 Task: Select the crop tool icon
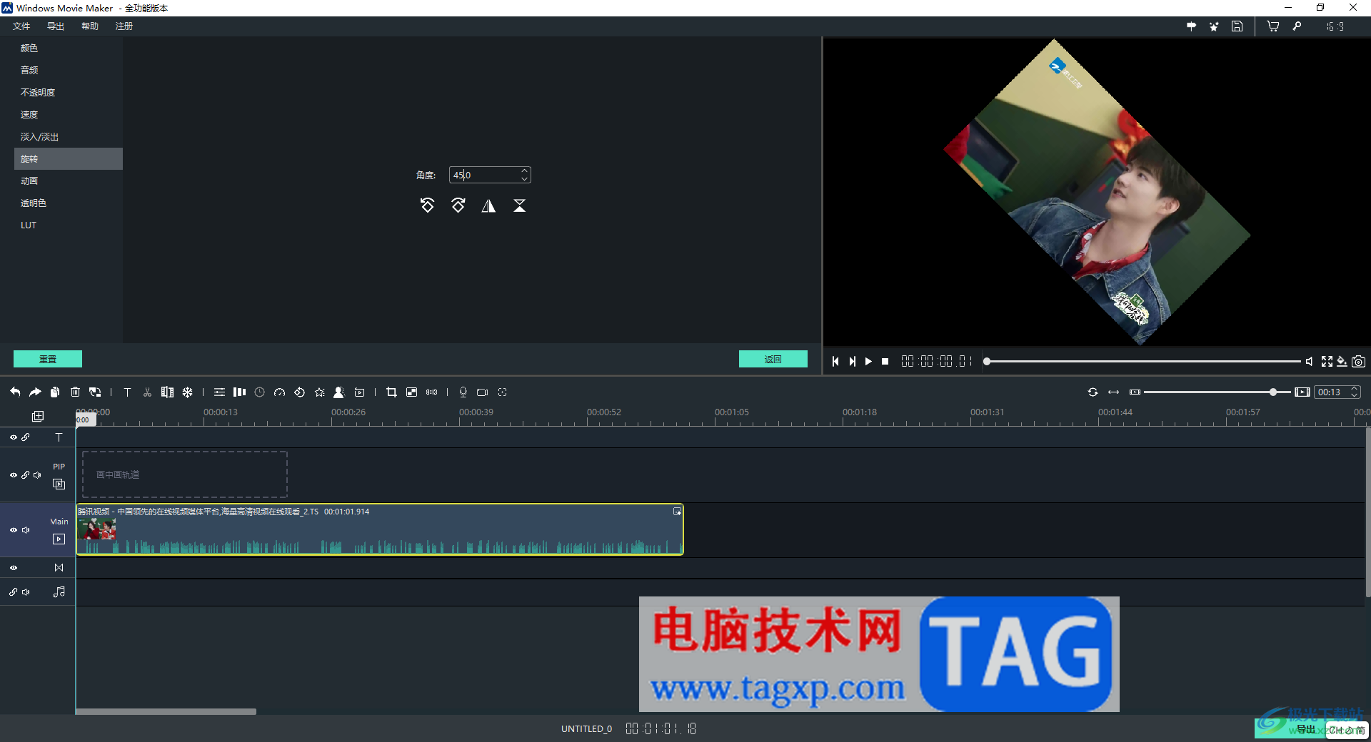pos(391,392)
